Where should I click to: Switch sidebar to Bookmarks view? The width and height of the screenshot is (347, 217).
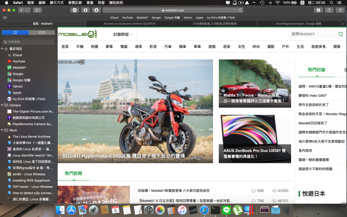15,33
